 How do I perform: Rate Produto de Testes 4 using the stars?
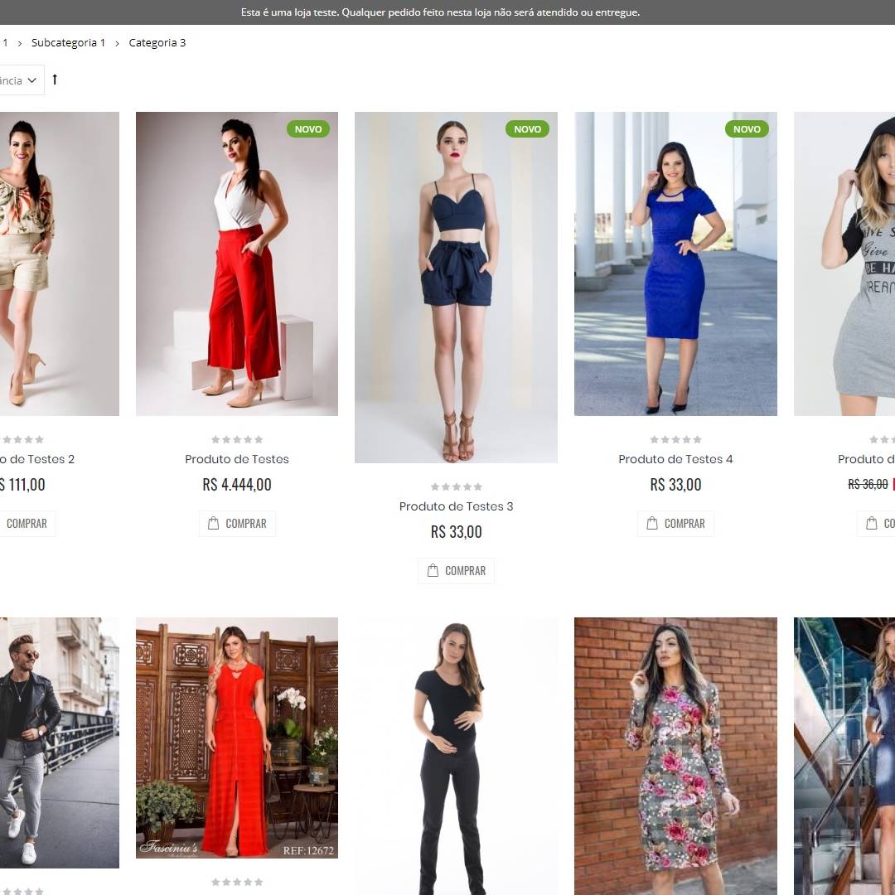pyautogui.click(x=675, y=439)
